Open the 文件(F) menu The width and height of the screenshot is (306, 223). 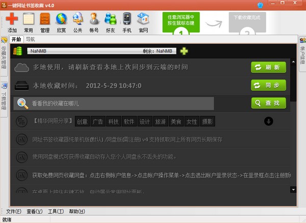[14, 211]
